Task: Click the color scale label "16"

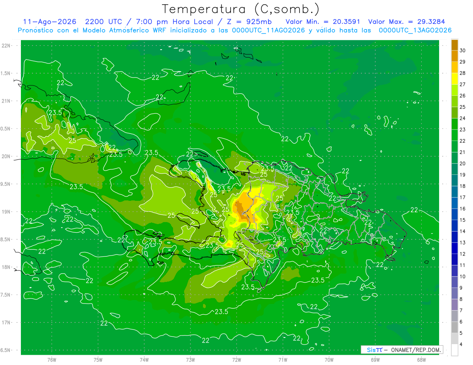Action: [462, 209]
